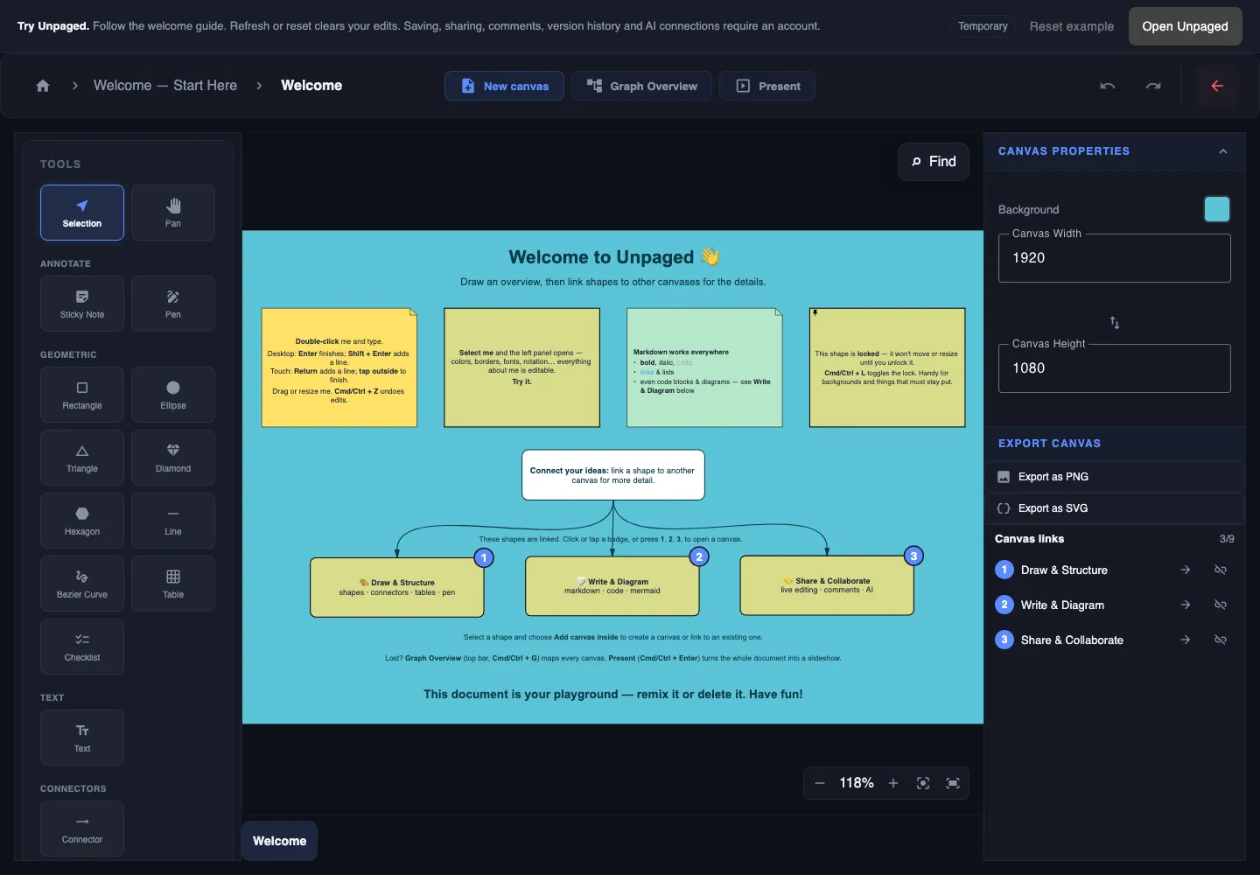Edit the Canvas Width field
The image size is (1260, 875).
(1115, 258)
